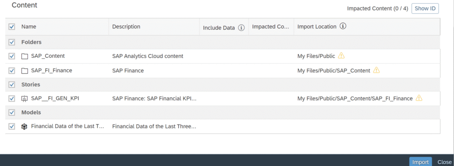
Task: Click the SAP__FI_GEN_KPI story icon
Action: [25, 99]
